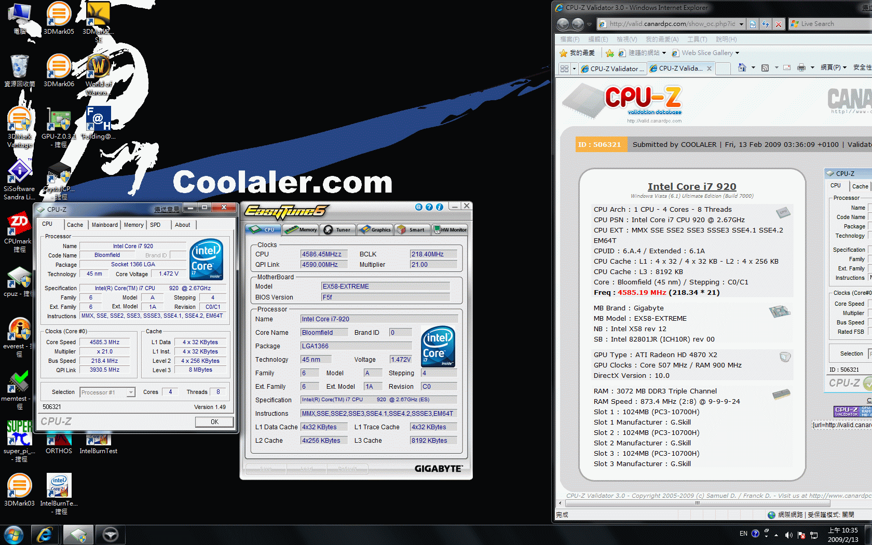Switch to EasyTune6 Graphics tab
Screen dimensions: 872x545
click(375, 229)
